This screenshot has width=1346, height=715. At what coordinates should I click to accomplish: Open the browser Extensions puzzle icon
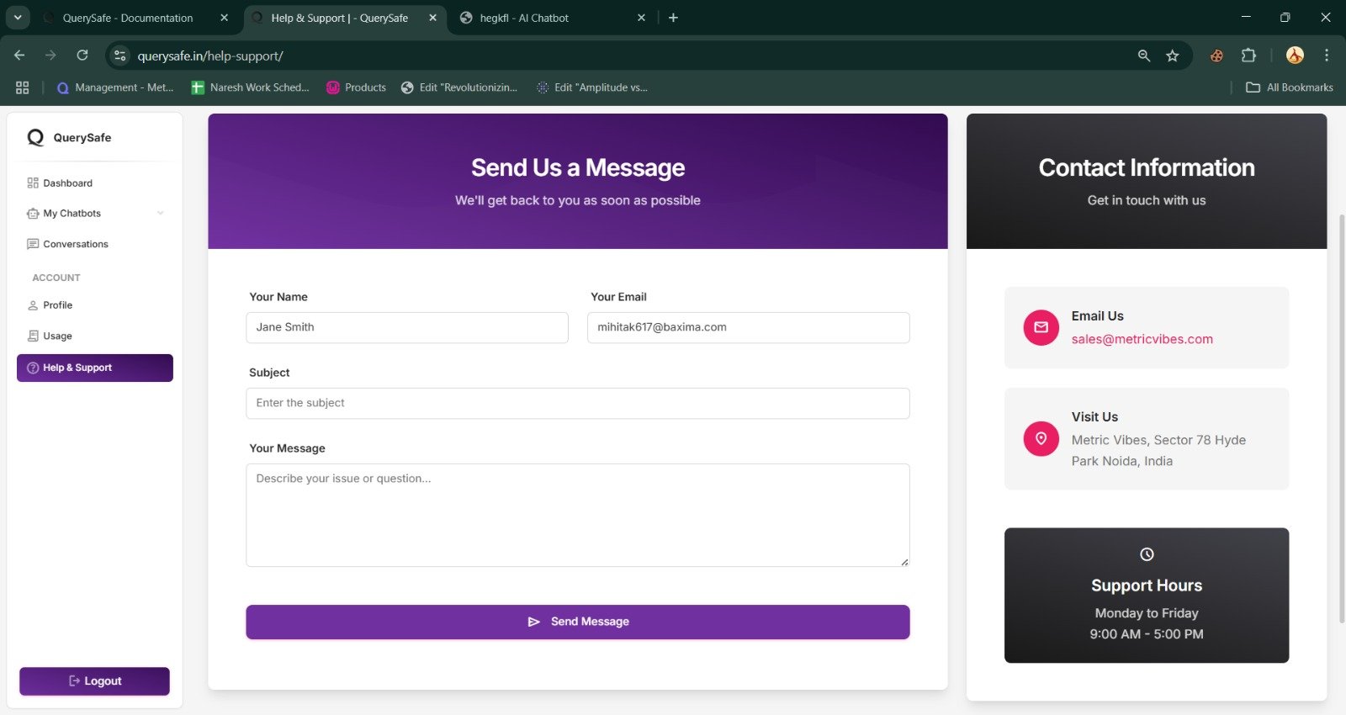[x=1248, y=56]
